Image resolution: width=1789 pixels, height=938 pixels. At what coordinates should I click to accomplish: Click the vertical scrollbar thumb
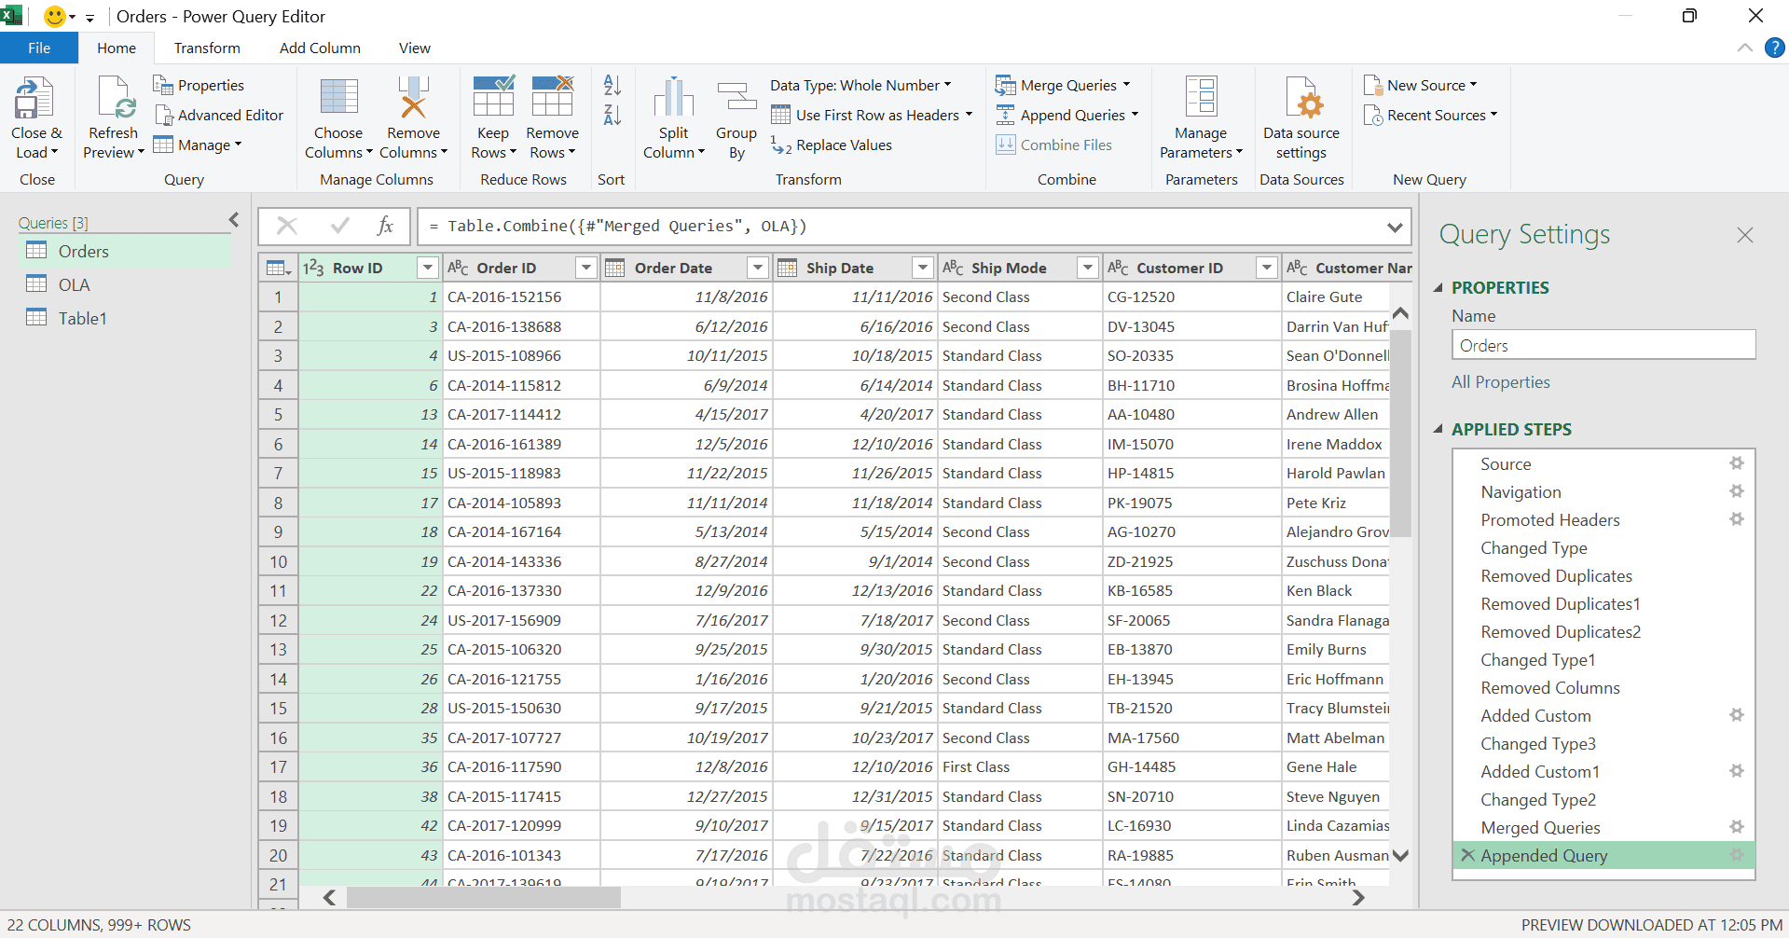click(x=1400, y=434)
